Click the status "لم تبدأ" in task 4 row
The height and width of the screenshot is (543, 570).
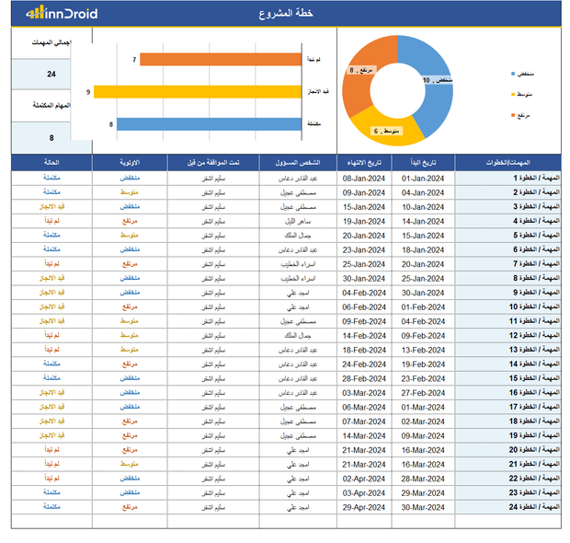[x=51, y=221]
